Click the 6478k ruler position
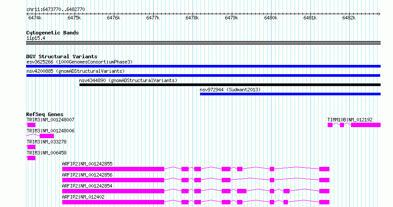The height and width of the screenshot is (207, 393). point(192,18)
